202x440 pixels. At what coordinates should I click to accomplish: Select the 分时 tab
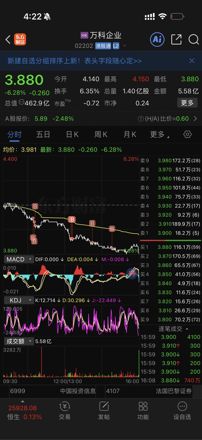(14, 134)
